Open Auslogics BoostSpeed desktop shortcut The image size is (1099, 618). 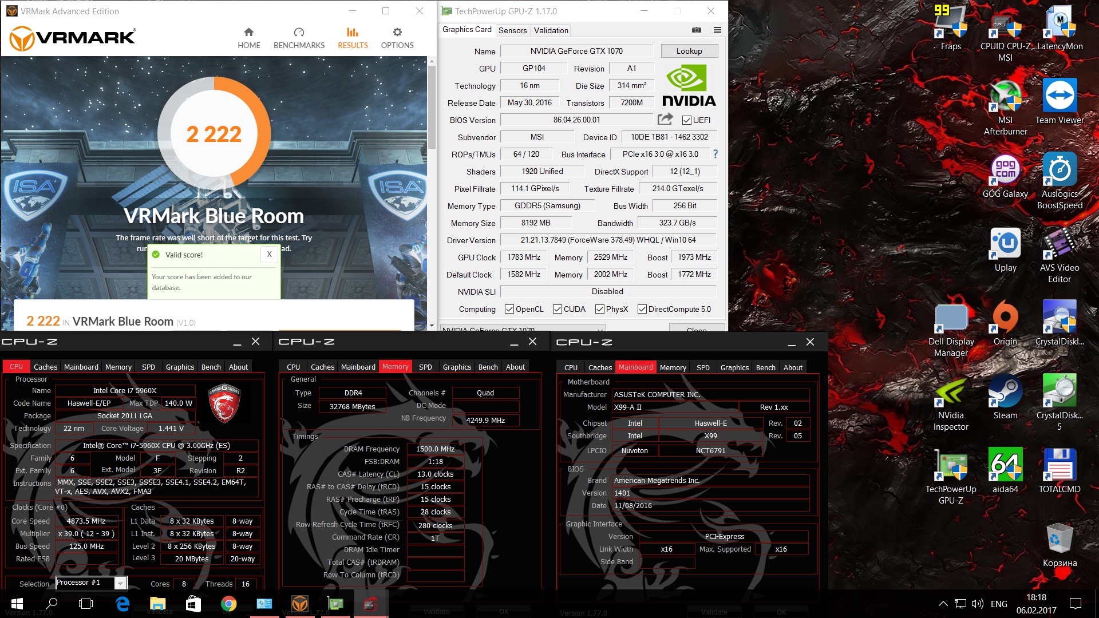(x=1060, y=181)
